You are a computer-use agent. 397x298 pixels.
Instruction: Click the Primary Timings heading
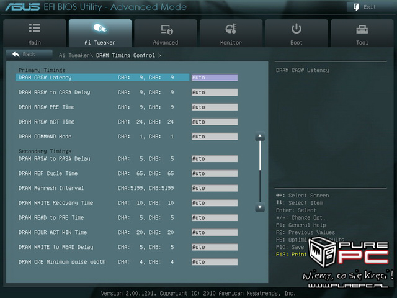click(42, 70)
